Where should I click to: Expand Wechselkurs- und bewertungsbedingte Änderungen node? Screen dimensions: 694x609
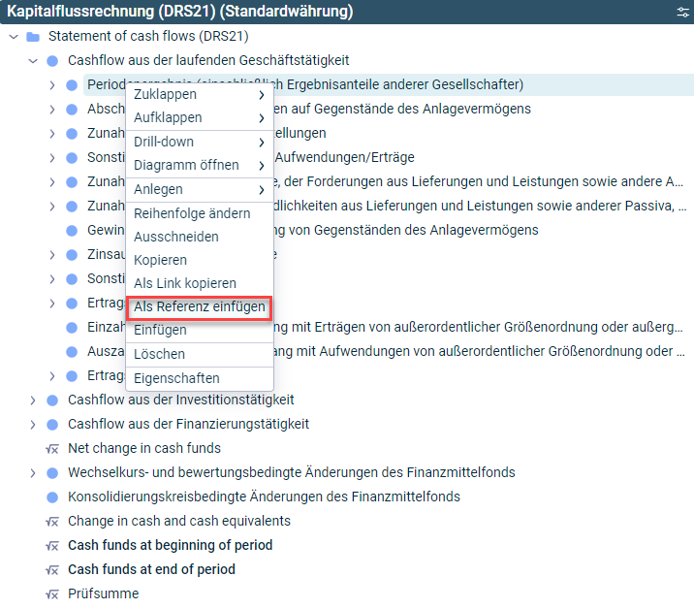coord(33,473)
